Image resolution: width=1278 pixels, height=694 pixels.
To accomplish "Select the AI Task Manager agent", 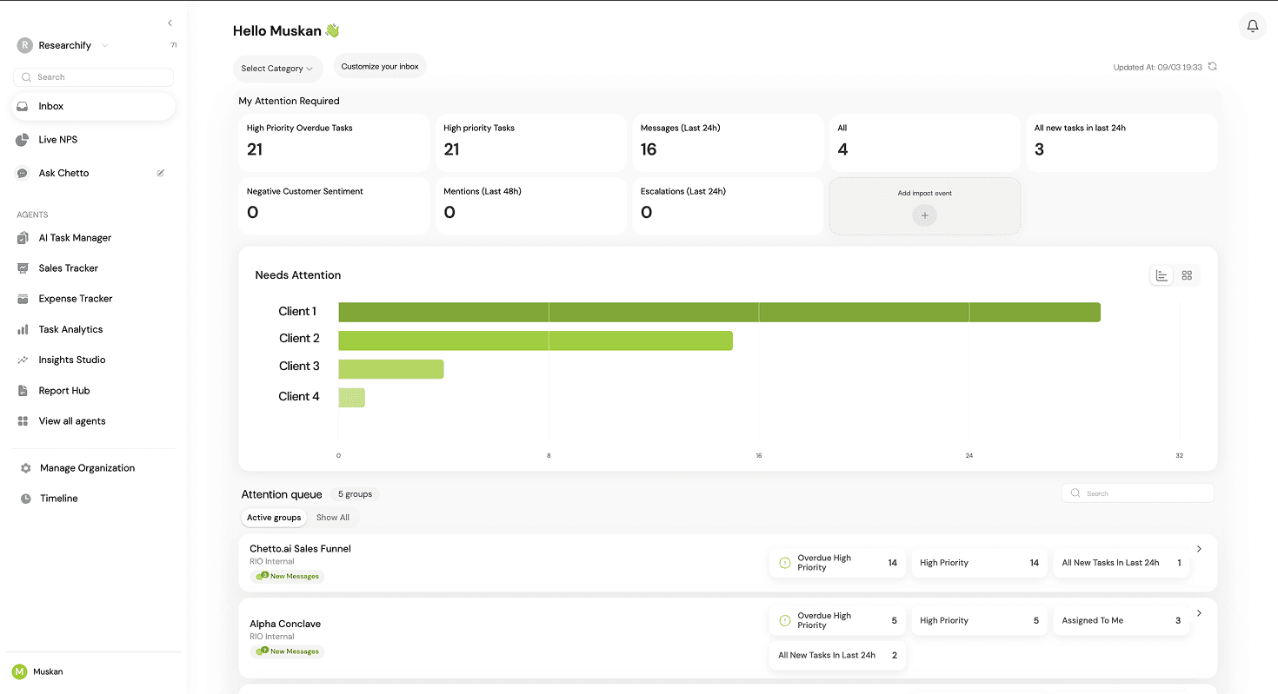I will pyautogui.click(x=75, y=237).
